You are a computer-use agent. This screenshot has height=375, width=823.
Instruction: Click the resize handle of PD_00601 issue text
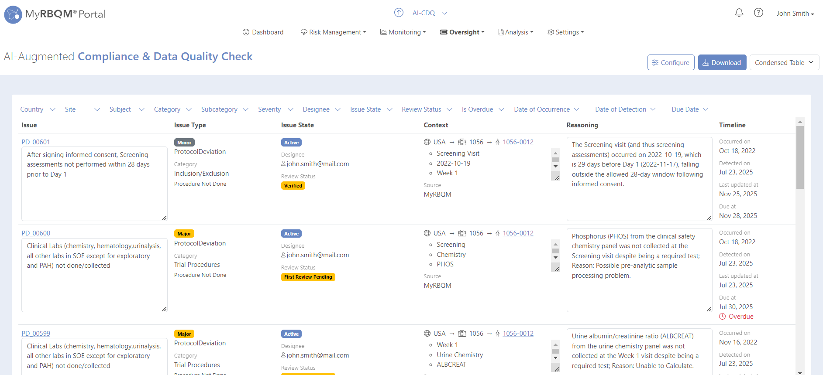coord(164,218)
